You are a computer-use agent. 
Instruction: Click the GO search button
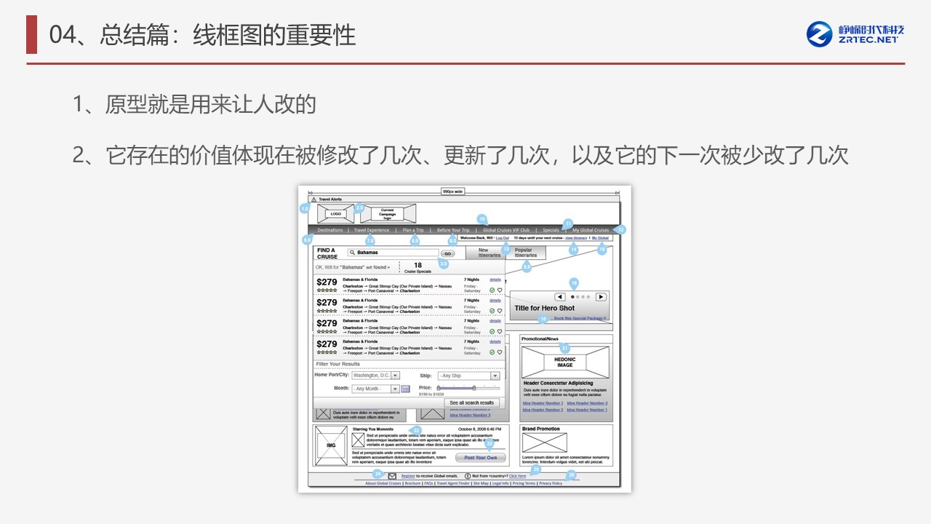tap(447, 253)
